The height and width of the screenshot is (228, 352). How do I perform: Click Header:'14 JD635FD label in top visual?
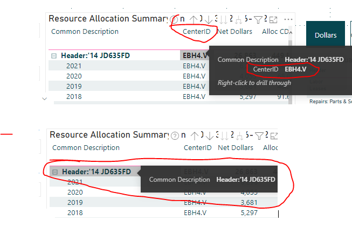coord(95,55)
